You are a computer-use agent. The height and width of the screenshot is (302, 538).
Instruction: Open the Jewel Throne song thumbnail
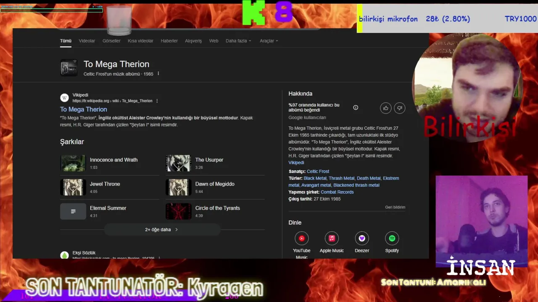click(73, 187)
